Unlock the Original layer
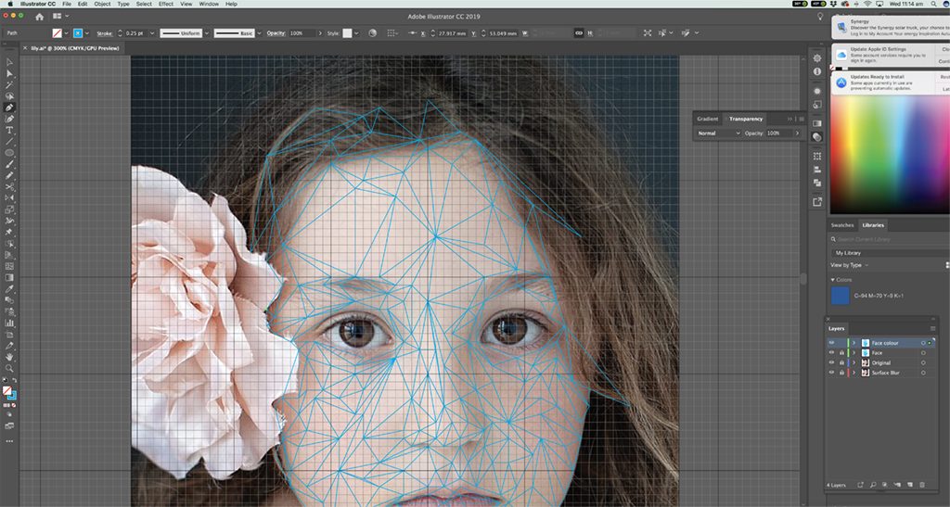Image resolution: width=950 pixels, height=507 pixels. [x=841, y=363]
